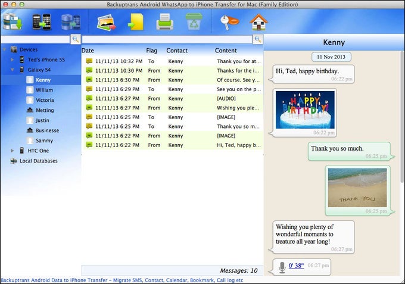Select the 'See you on the p...' message row
Screen dimensions: 405x284
click(x=173, y=89)
